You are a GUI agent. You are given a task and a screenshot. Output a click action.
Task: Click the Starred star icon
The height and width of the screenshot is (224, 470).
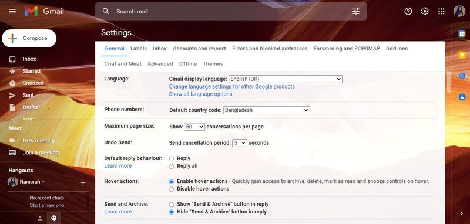coord(12,71)
